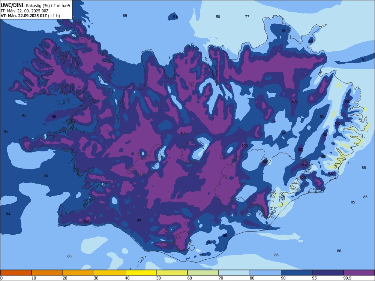The width and height of the screenshot is (375, 281).
Task: Click the '10' legend tick label
Action: click(x=34, y=278)
